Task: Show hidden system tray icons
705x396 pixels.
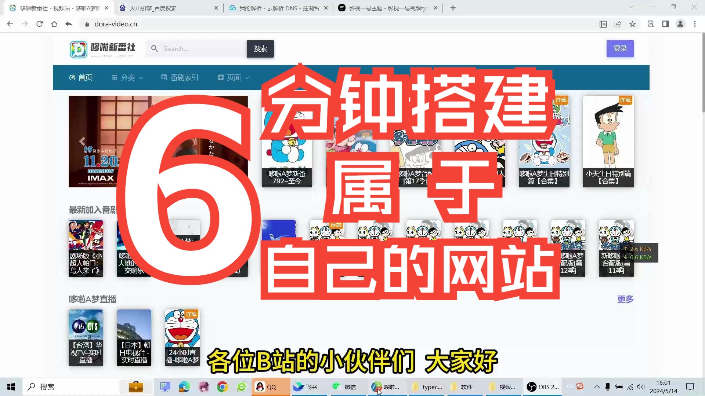Action: click(597, 387)
